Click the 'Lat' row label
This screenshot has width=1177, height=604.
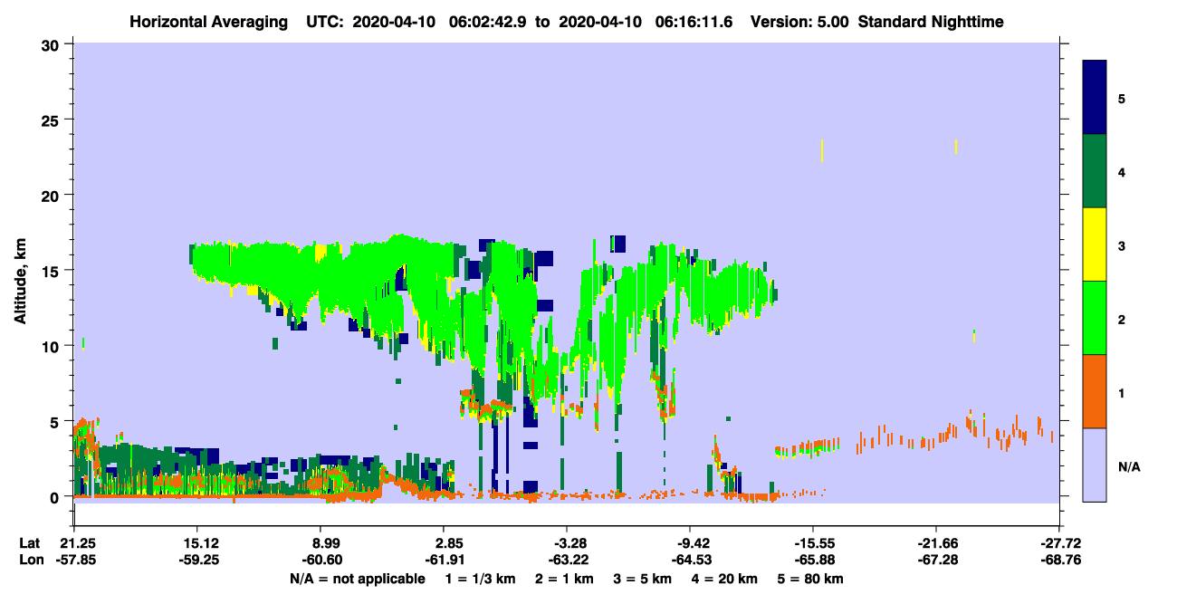click(29, 543)
